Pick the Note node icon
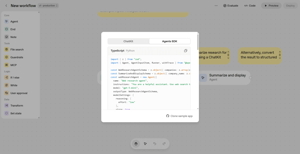The image size is (300, 154). [x=6, y=37]
